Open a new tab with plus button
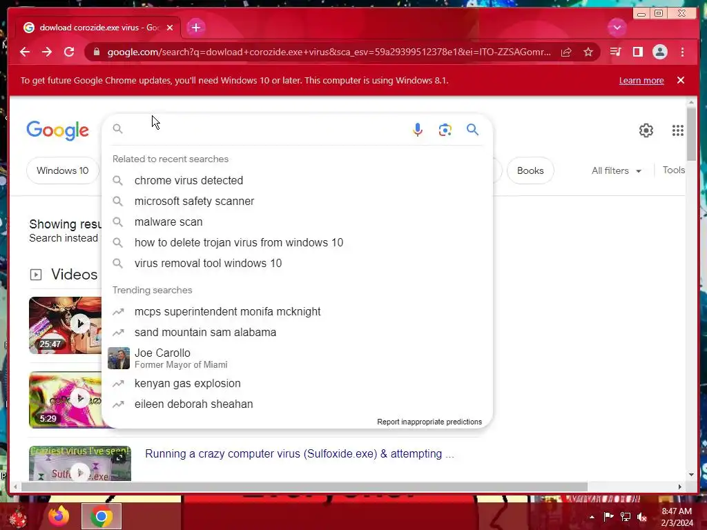The width and height of the screenshot is (707, 530). pyautogui.click(x=195, y=28)
